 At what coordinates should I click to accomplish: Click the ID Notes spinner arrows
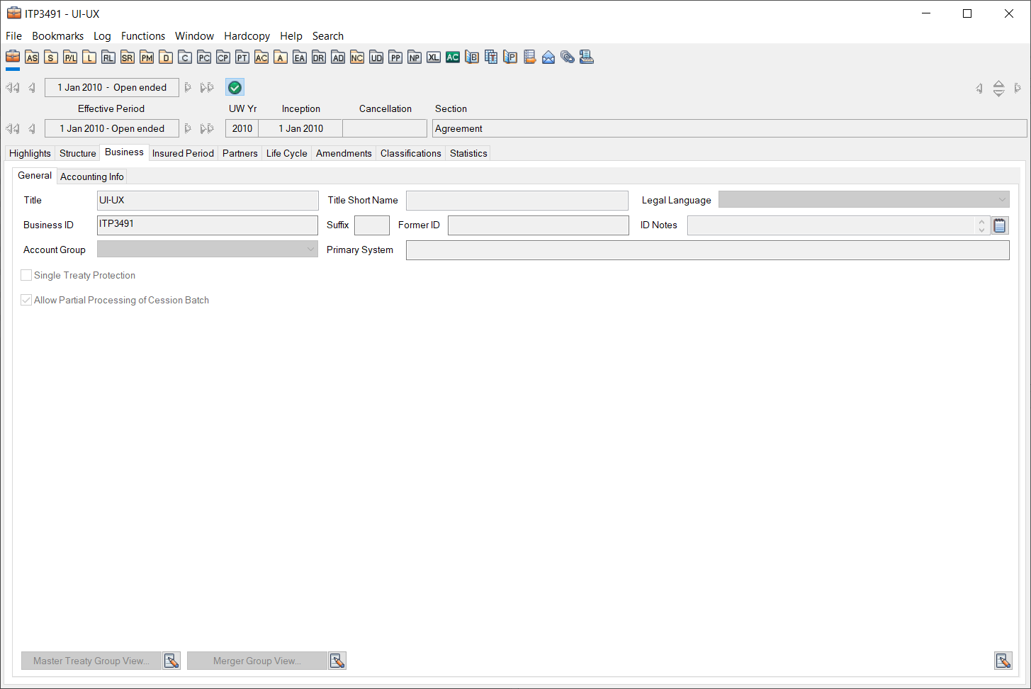(x=981, y=225)
